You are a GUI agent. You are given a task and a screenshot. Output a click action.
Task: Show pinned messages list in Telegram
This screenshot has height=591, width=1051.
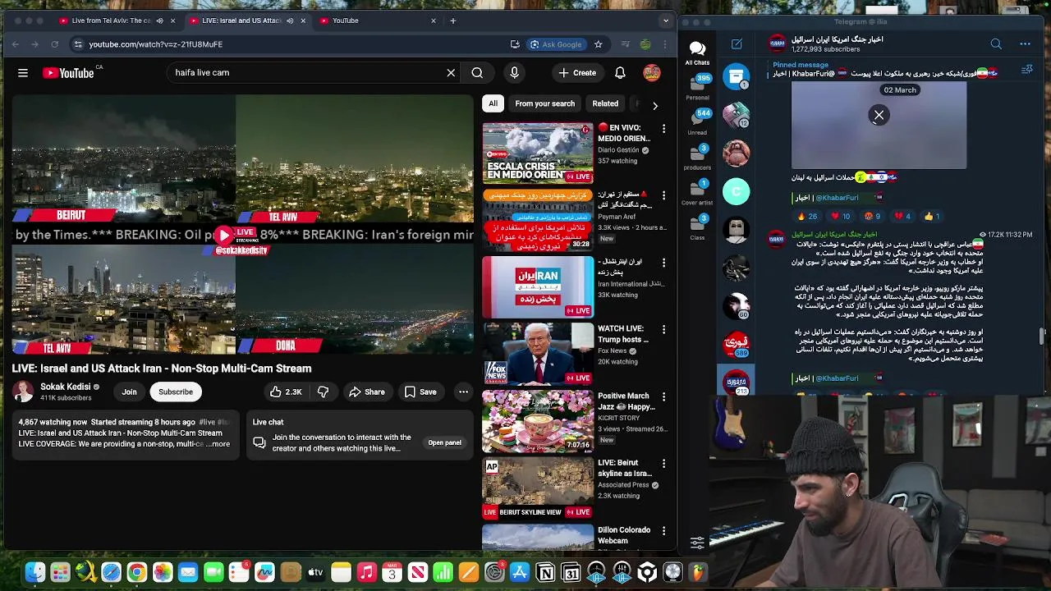tap(1026, 71)
